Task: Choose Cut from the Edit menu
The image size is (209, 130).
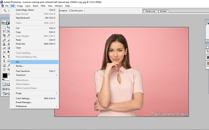Action: point(34,28)
